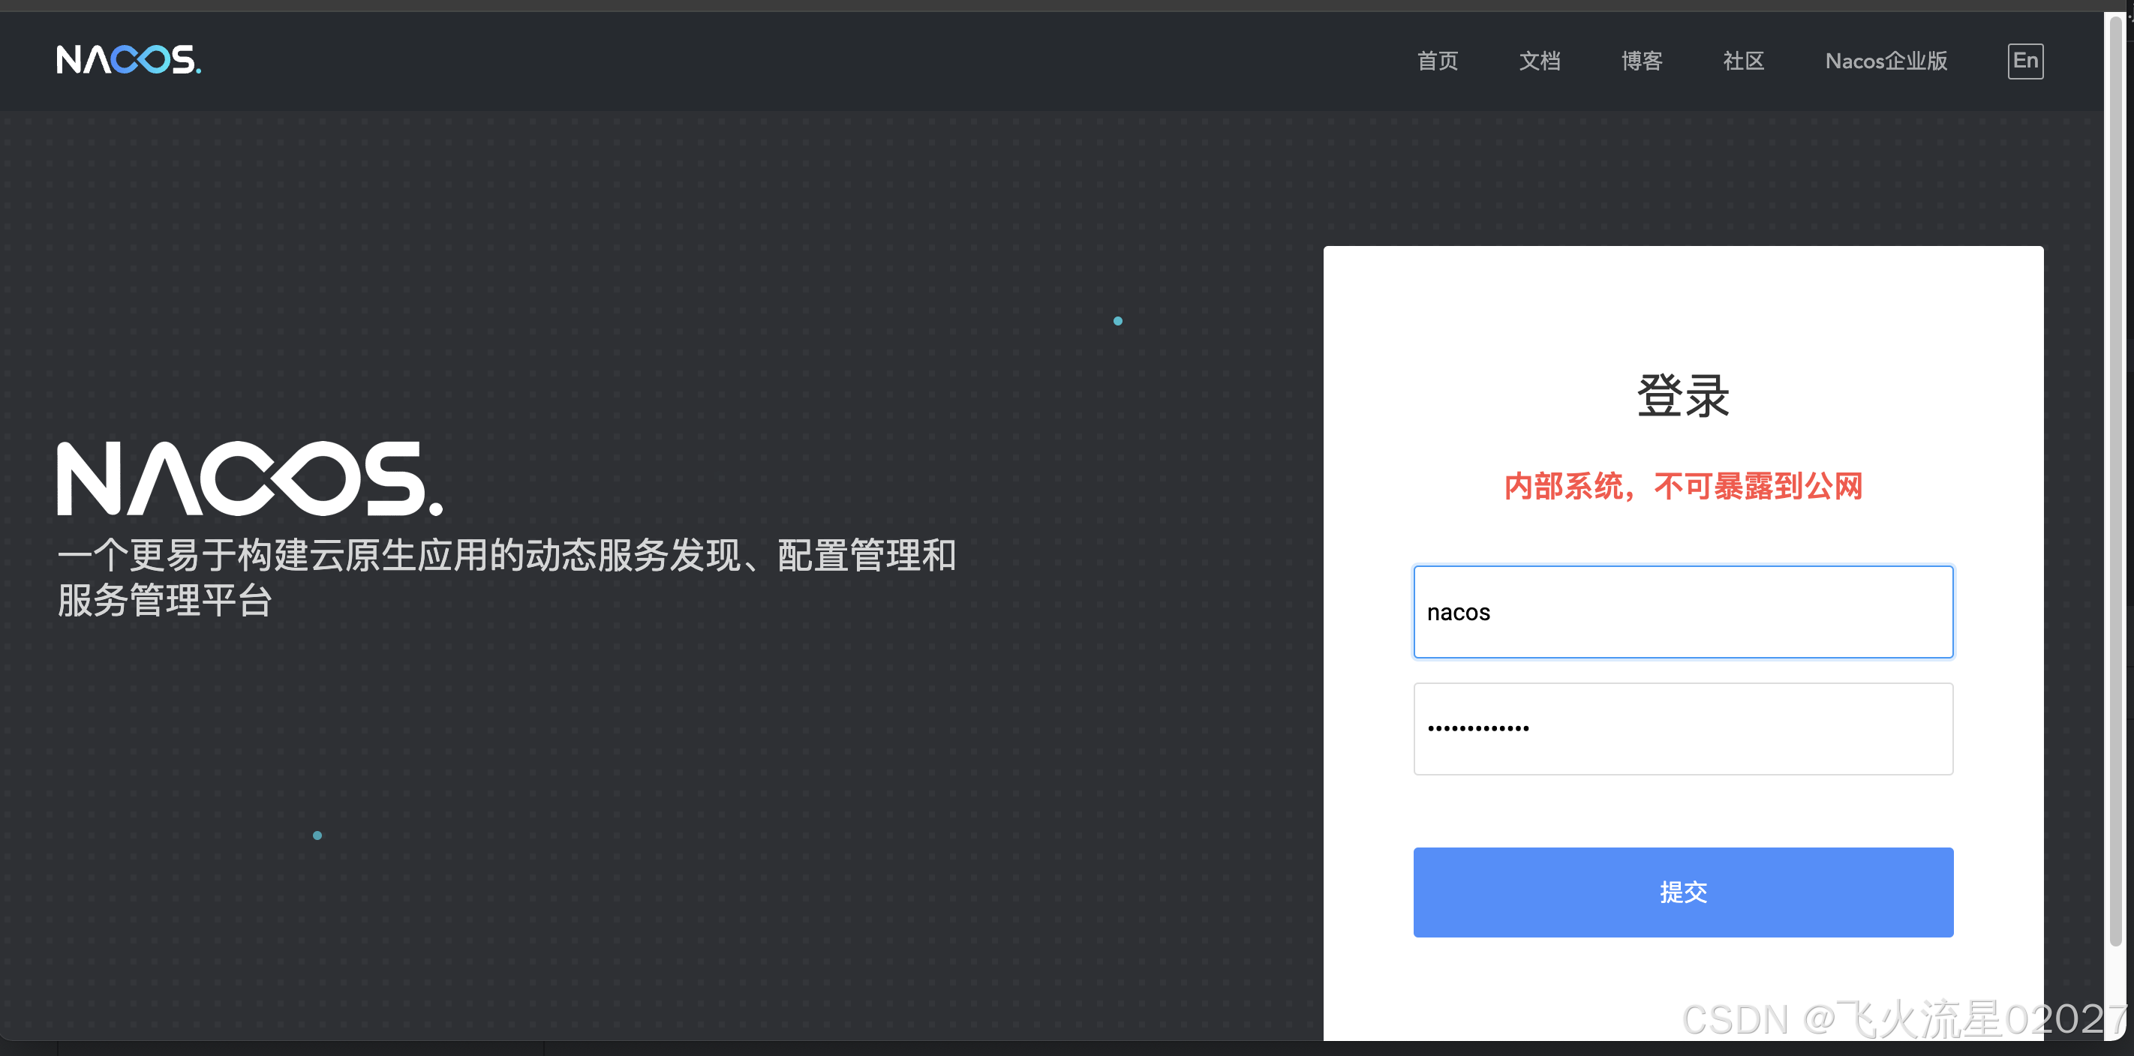2134x1056 pixels.
Task: Click the teal dot near the bottom left
Action: coord(317,835)
